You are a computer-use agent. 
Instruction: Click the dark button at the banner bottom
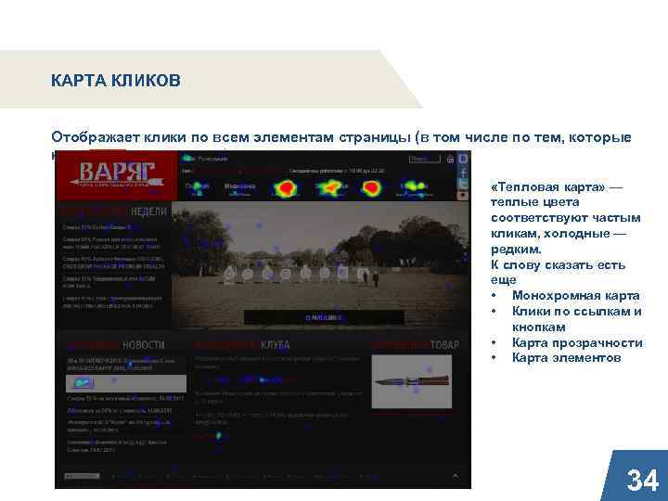click(324, 317)
